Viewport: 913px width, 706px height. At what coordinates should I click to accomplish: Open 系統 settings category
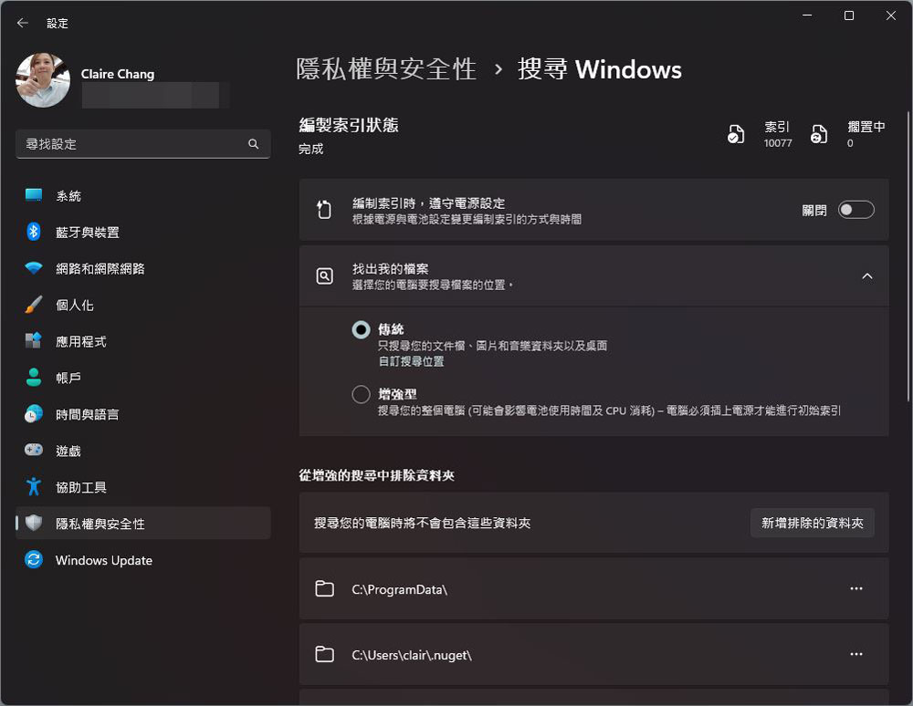click(x=142, y=196)
